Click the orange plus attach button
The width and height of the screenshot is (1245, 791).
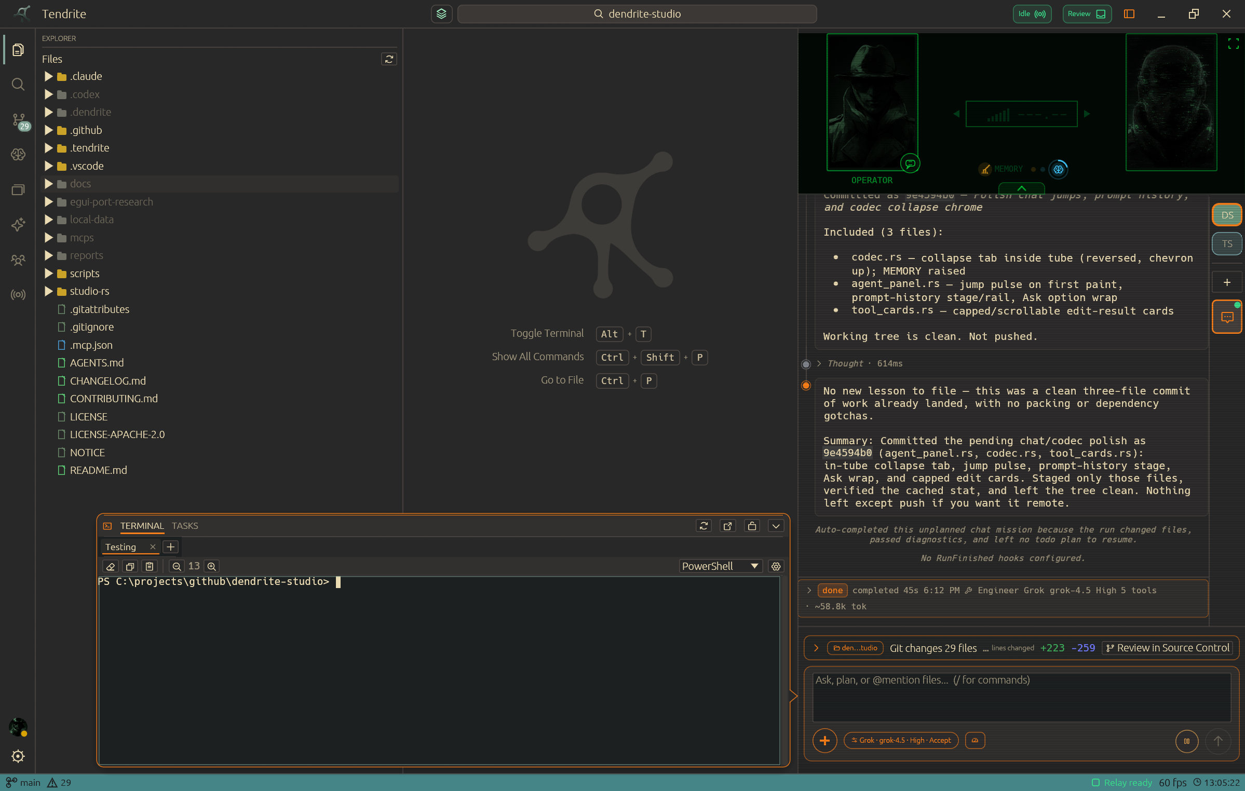click(824, 741)
